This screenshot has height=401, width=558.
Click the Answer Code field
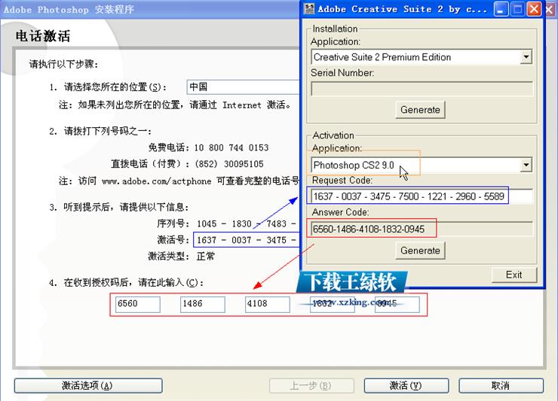pyautogui.click(x=422, y=229)
